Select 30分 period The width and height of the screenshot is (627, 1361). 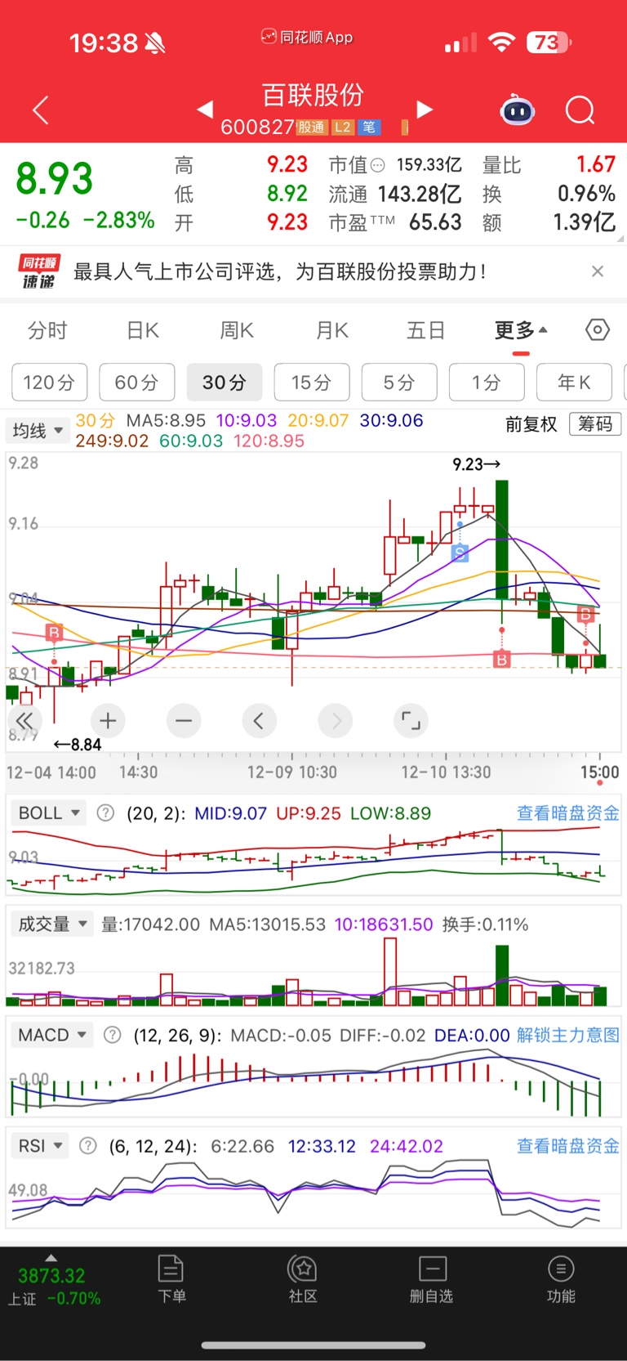click(225, 382)
